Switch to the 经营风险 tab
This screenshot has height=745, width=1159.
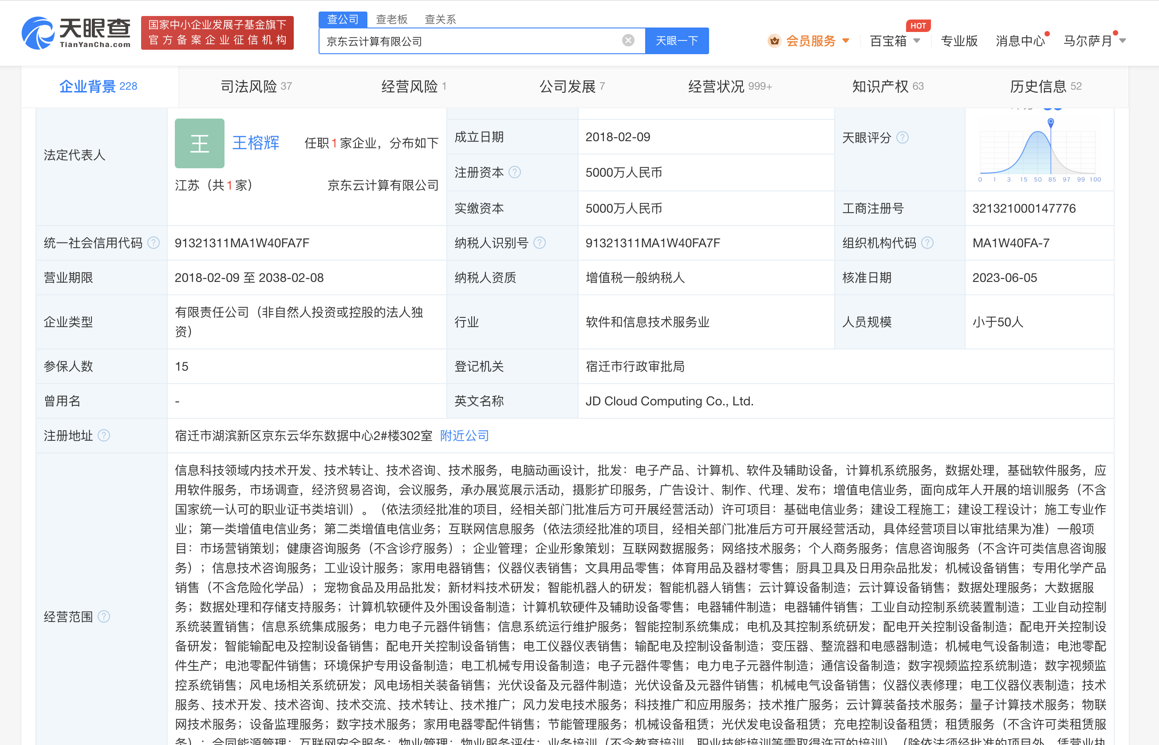(x=414, y=87)
